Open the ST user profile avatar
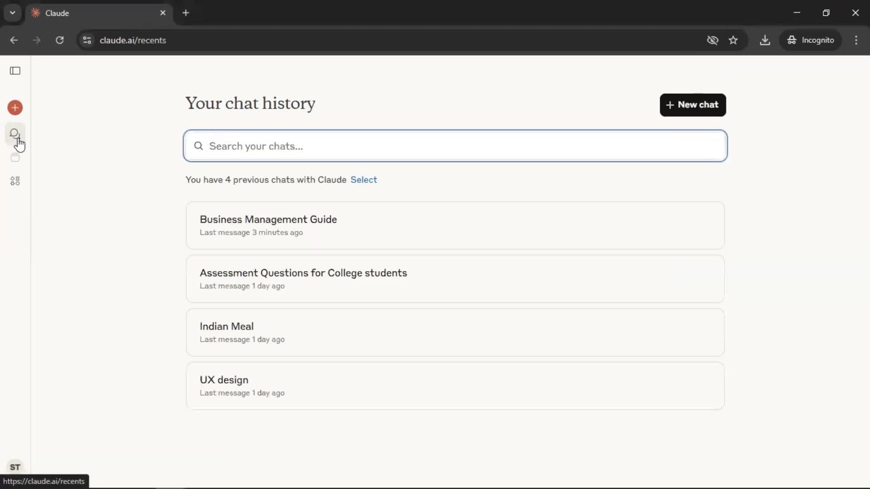This screenshot has width=870, height=489. tap(15, 467)
